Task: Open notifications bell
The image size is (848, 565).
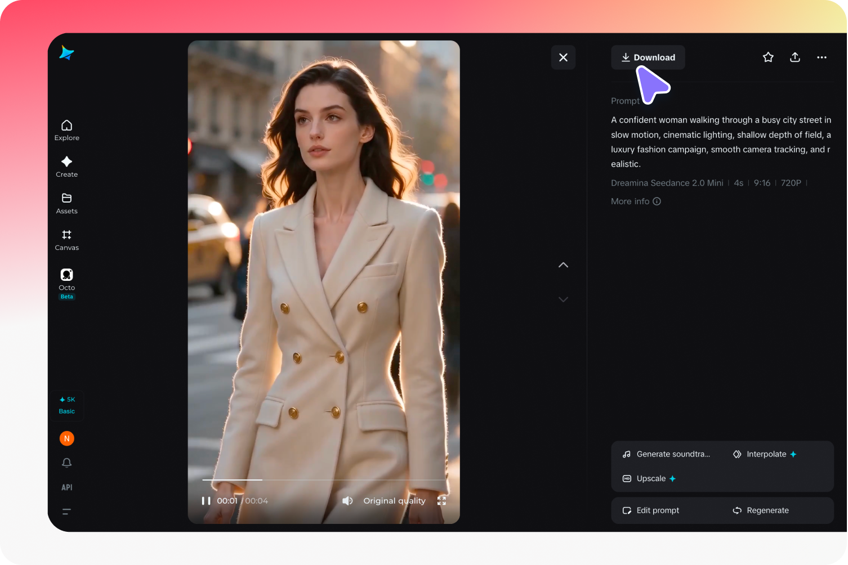Action: coord(66,463)
